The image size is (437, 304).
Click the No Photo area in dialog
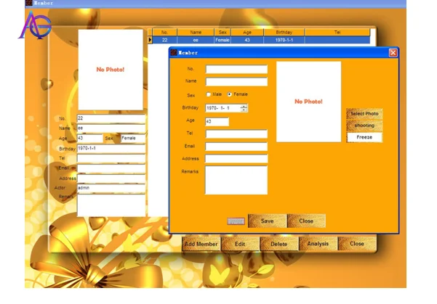point(308,102)
